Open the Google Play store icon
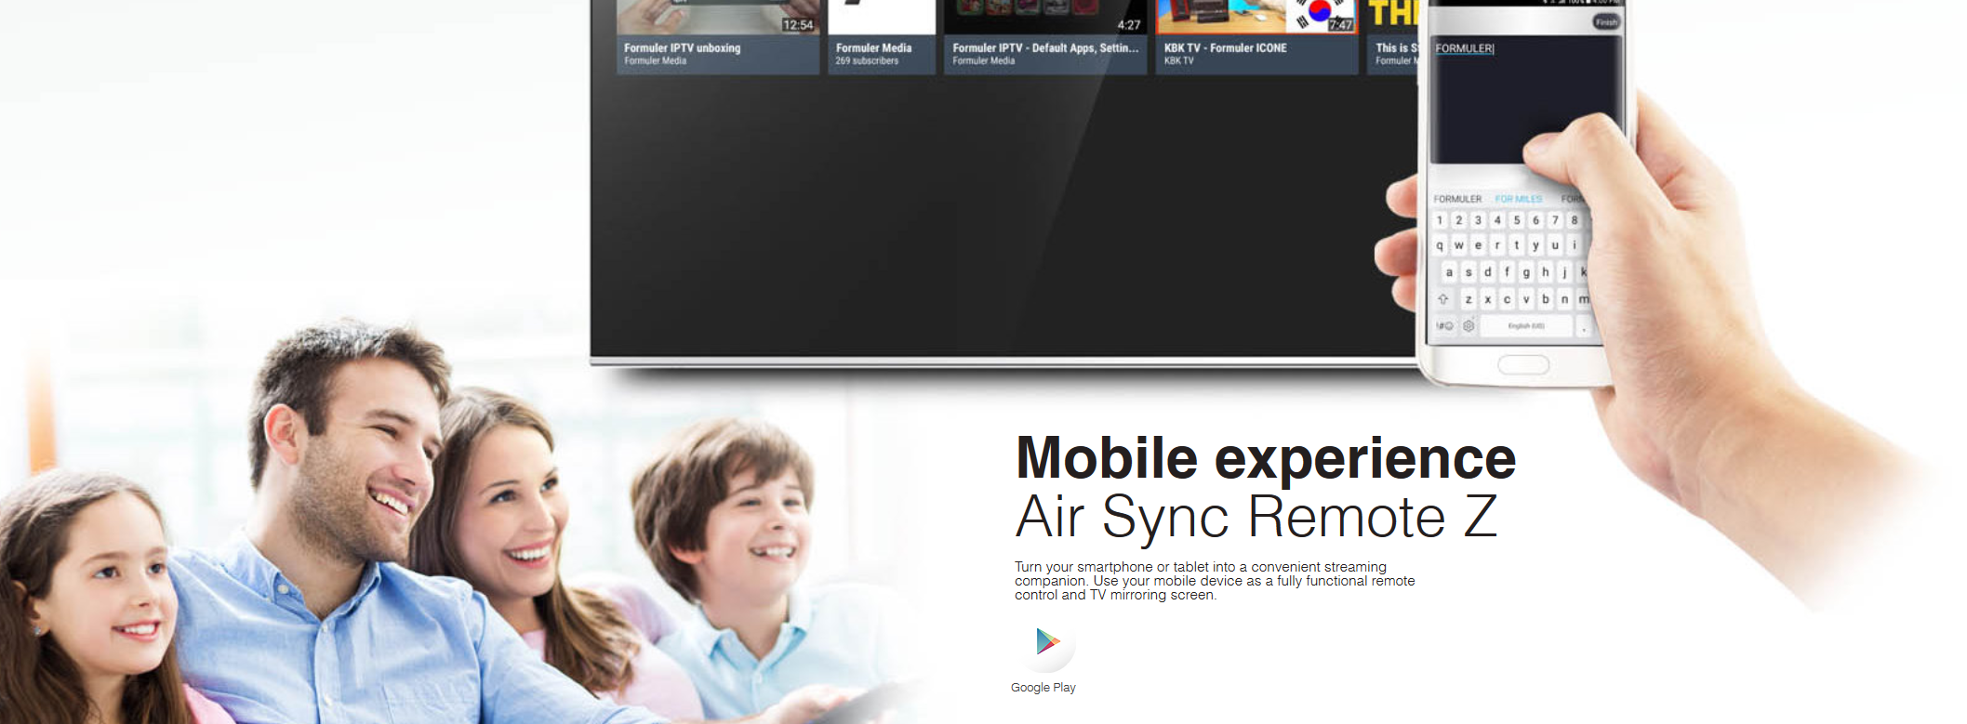Viewport: 1967px width, 724px height. (1048, 642)
